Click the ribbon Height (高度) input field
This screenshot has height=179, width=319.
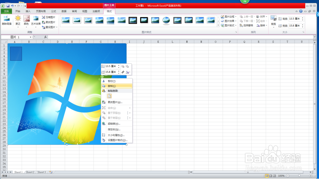[x=295, y=19]
